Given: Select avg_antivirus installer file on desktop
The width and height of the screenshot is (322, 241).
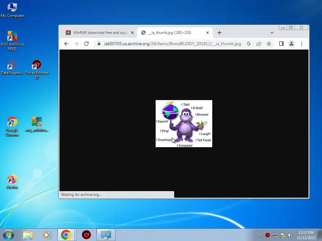Looking at the screenshot, I should pos(37,124).
